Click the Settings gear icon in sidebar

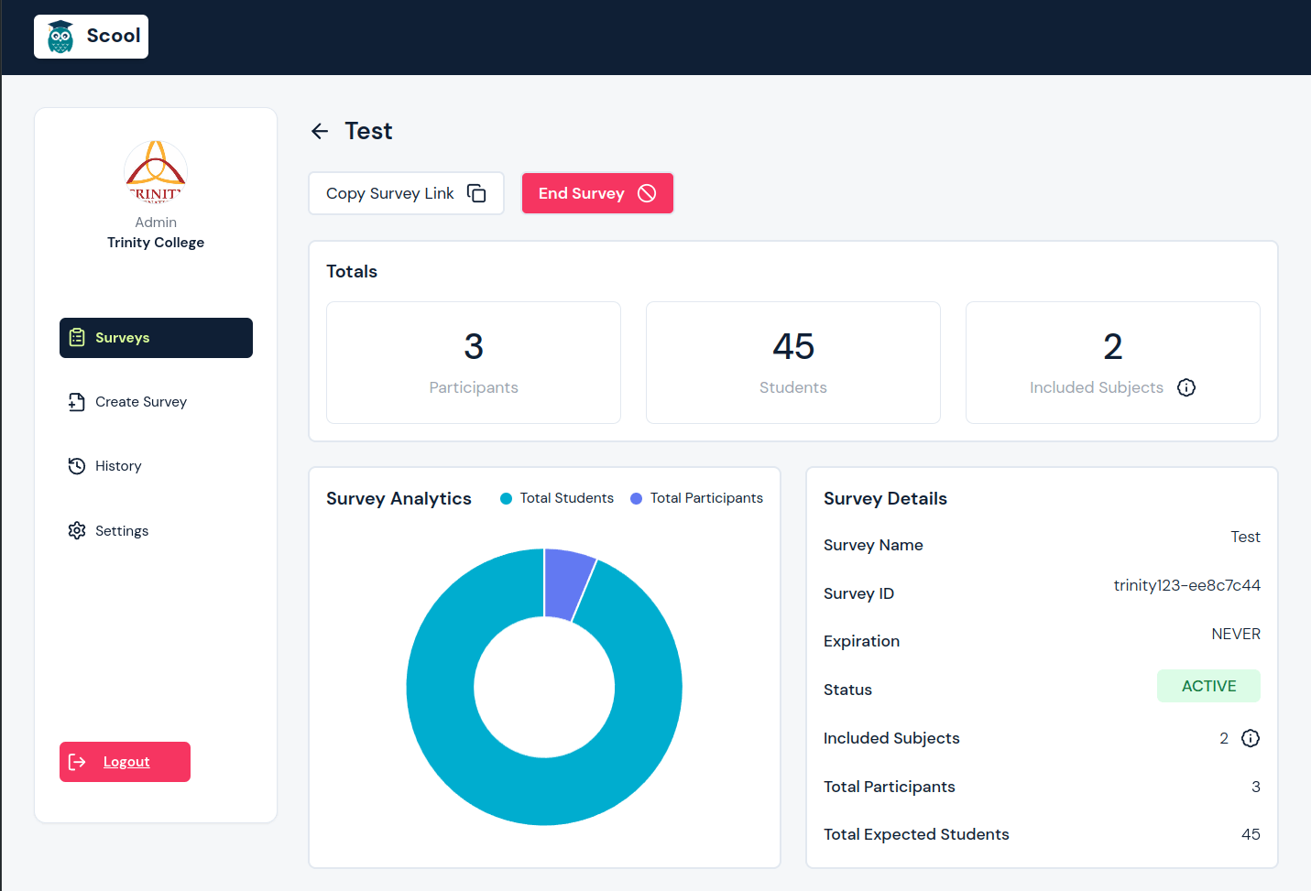[x=77, y=531]
